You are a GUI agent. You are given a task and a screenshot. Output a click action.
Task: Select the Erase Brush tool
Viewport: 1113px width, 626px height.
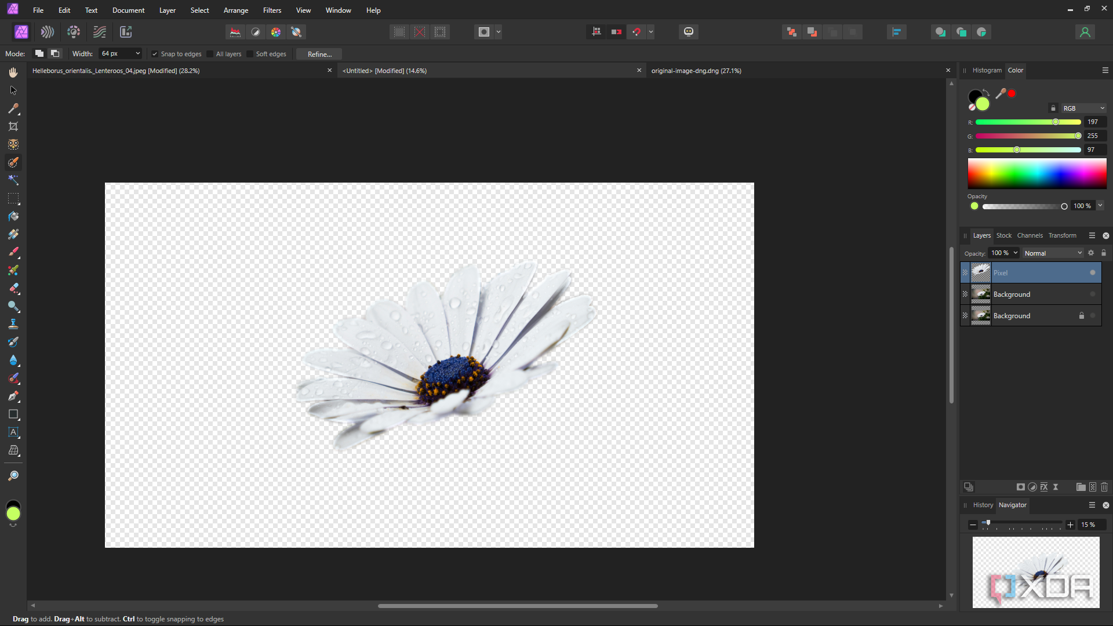click(x=13, y=288)
